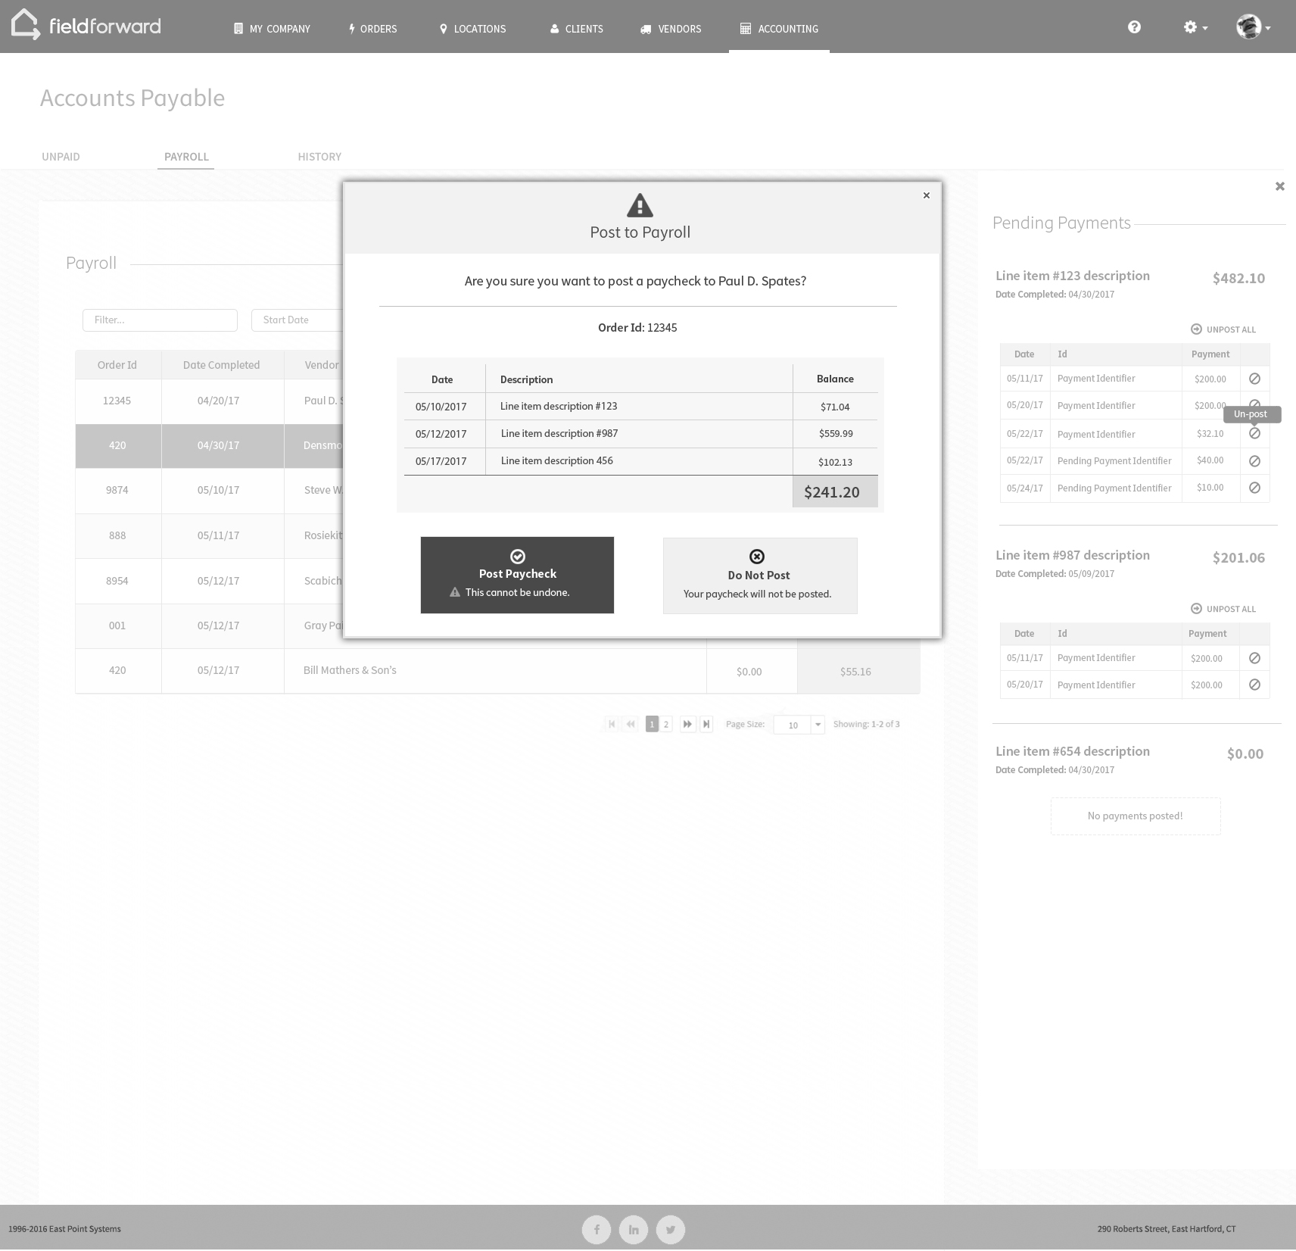Open the help question mark icon
The width and height of the screenshot is (1296, 1251).
tap(1134, 27)
